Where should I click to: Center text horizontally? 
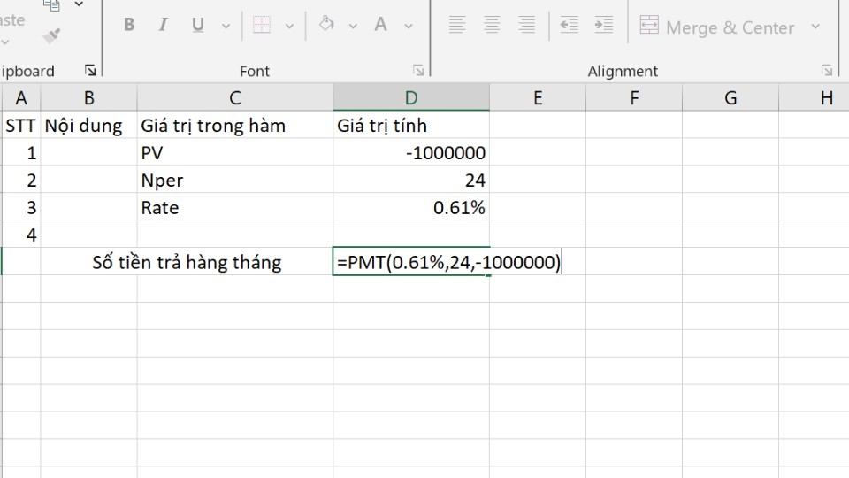coord(492,25)
